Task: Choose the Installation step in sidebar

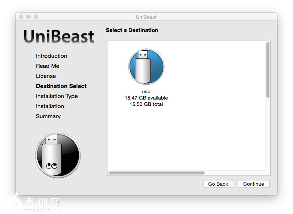Action: (50, 106)
